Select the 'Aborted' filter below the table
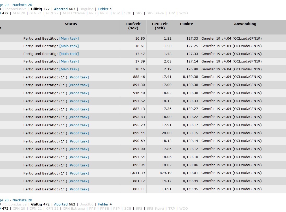The height and width of the screenshot is (212, 286). [x=61, y=204]
